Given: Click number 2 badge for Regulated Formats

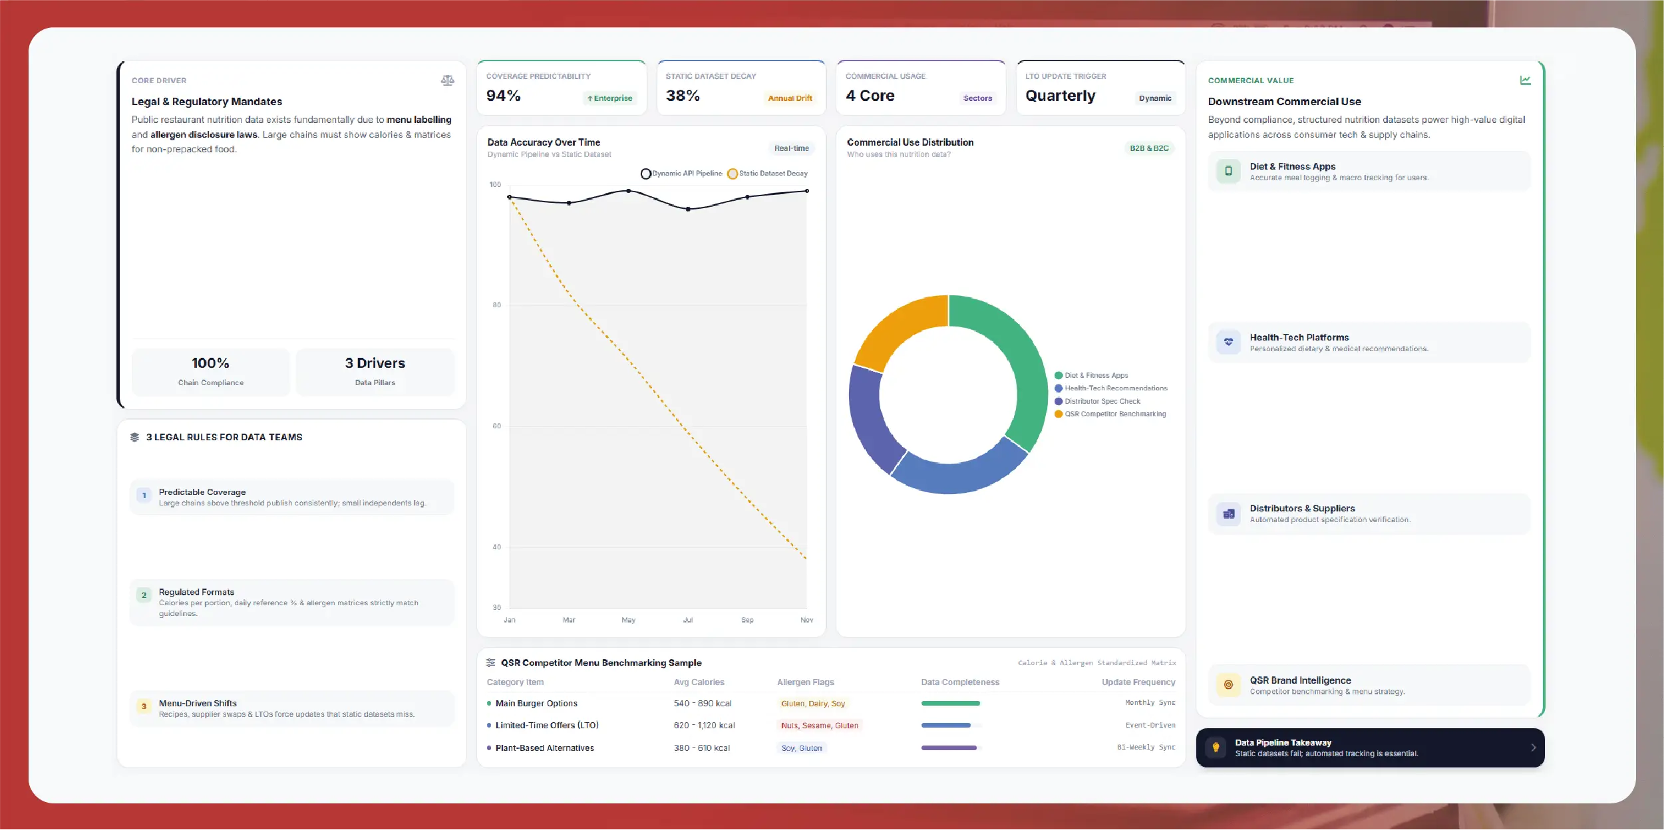Looking at the screenshot, I should tap(144, 595).
